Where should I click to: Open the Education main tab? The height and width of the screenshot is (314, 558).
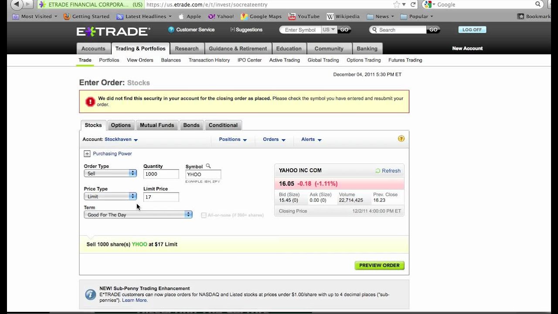coord(289,48)
